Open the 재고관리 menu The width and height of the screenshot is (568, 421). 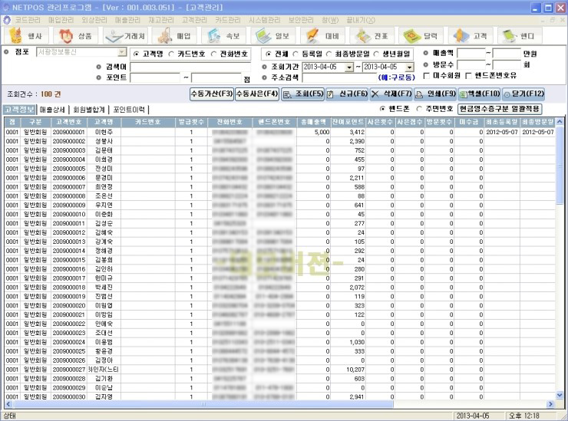coord(161,20)
